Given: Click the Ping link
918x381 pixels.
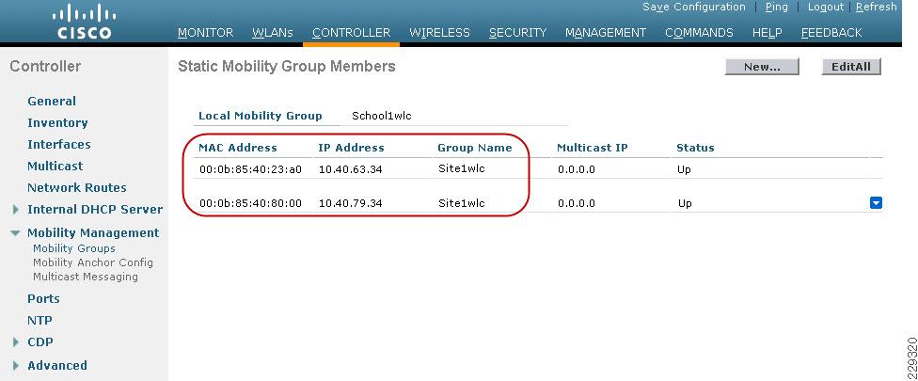Looking at the screenshot, I should 776,7.
